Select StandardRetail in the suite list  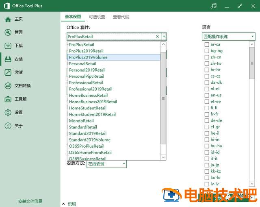coord(114,127)
